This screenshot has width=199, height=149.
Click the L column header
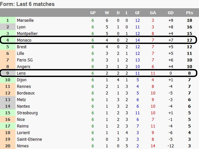coord(127,13)
